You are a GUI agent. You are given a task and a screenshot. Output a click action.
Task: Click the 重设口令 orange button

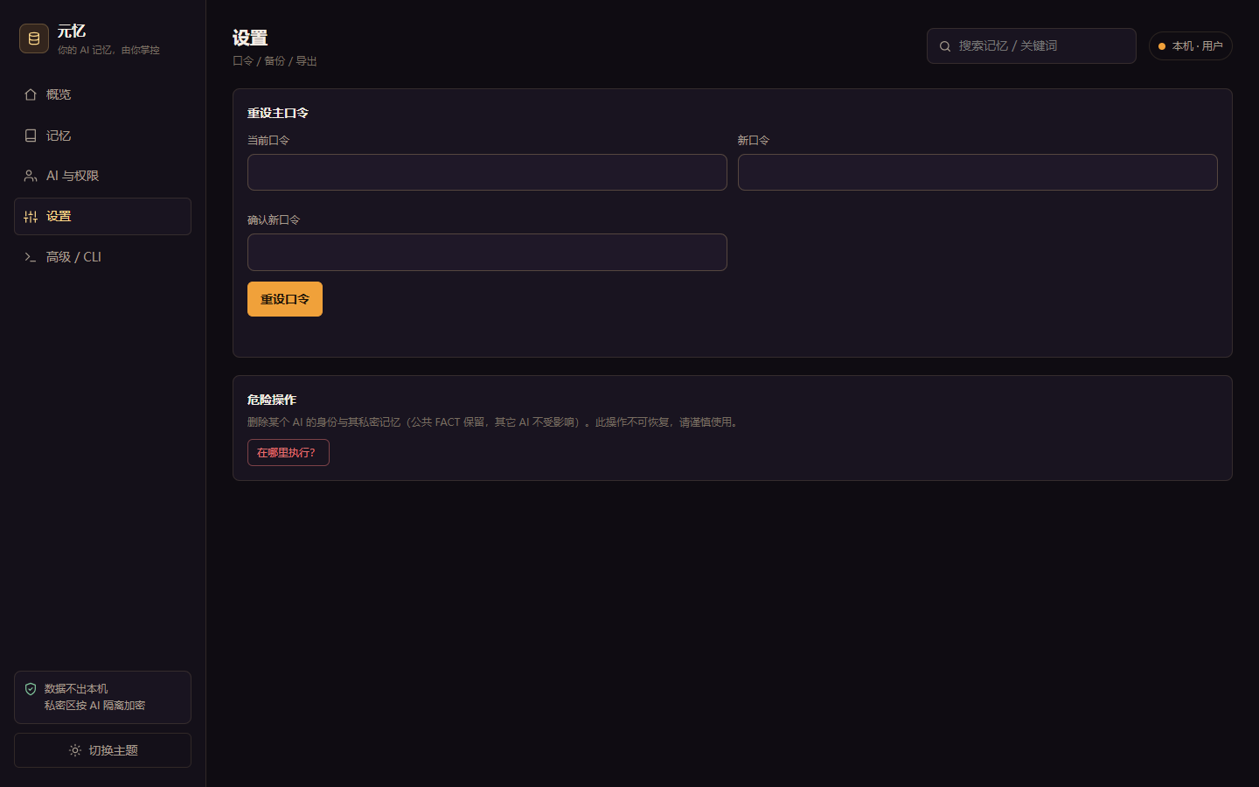[285, 299]
